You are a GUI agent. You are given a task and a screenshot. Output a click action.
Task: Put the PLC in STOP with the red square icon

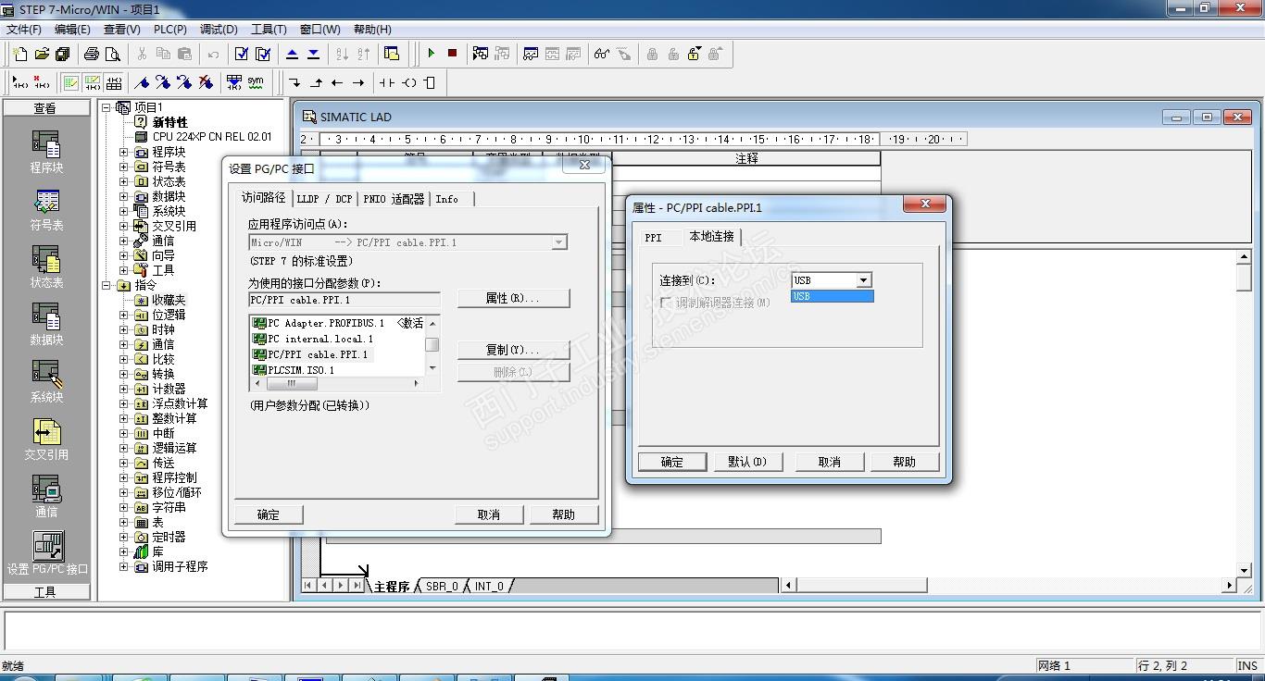coord(452,54)
